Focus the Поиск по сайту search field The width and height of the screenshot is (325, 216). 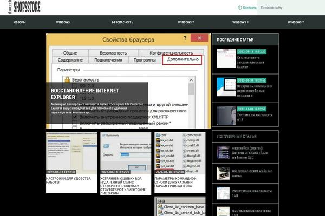pyautogui.click(x=291, y=8)
